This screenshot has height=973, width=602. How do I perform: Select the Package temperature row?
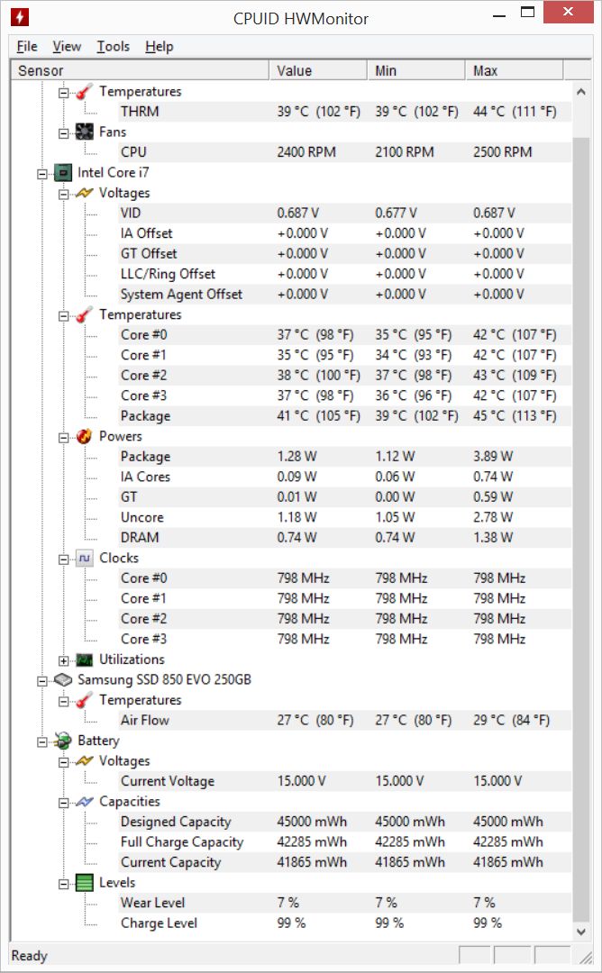292,415
